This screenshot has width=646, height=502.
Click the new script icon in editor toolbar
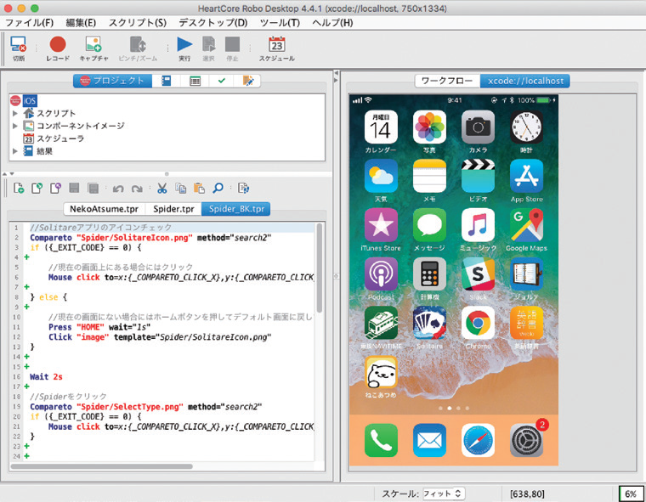point(19,189)
